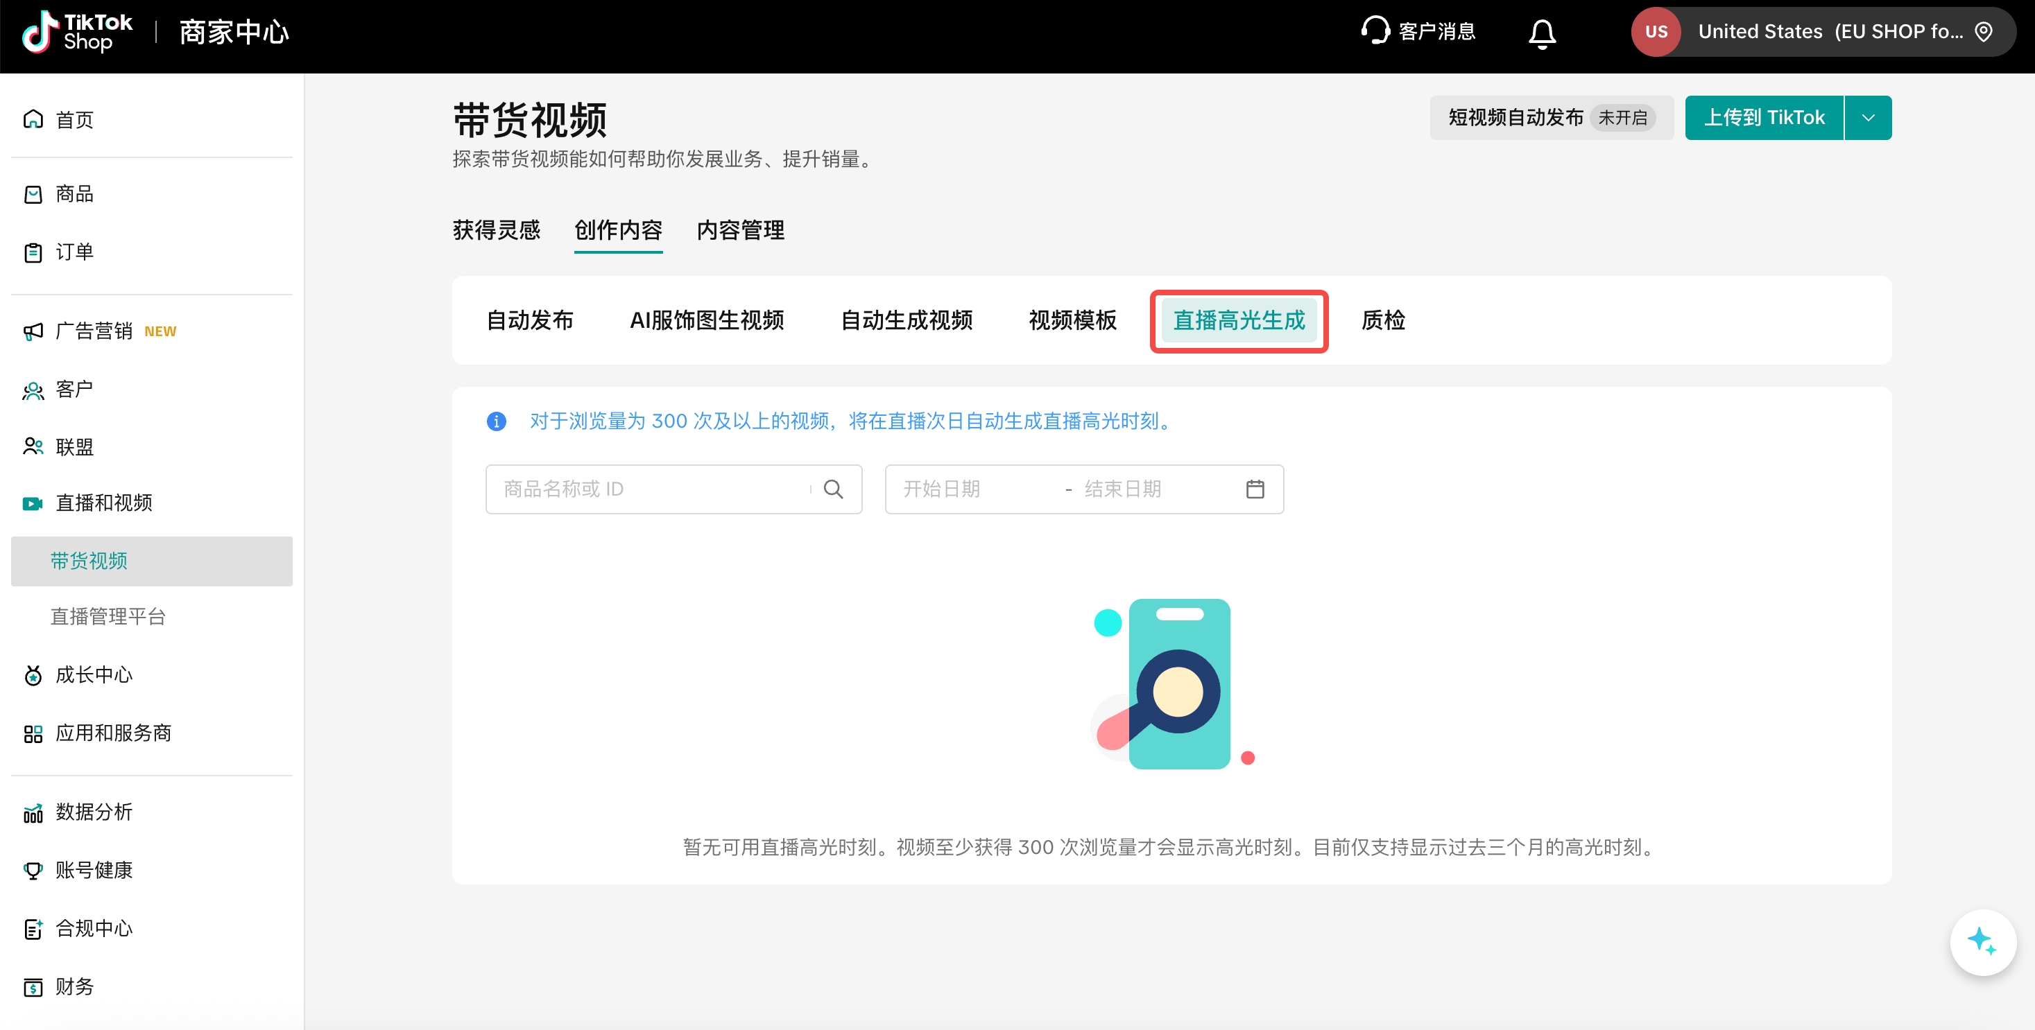This screenshot has height=1030, width=2035.
Task: Switch to the 获得灵感 tab
Action: (x=496, y=230)
